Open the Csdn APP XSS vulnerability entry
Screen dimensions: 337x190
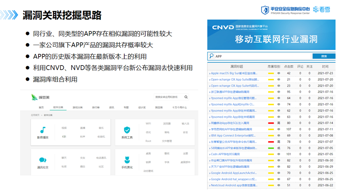click(x=225, y=154)
